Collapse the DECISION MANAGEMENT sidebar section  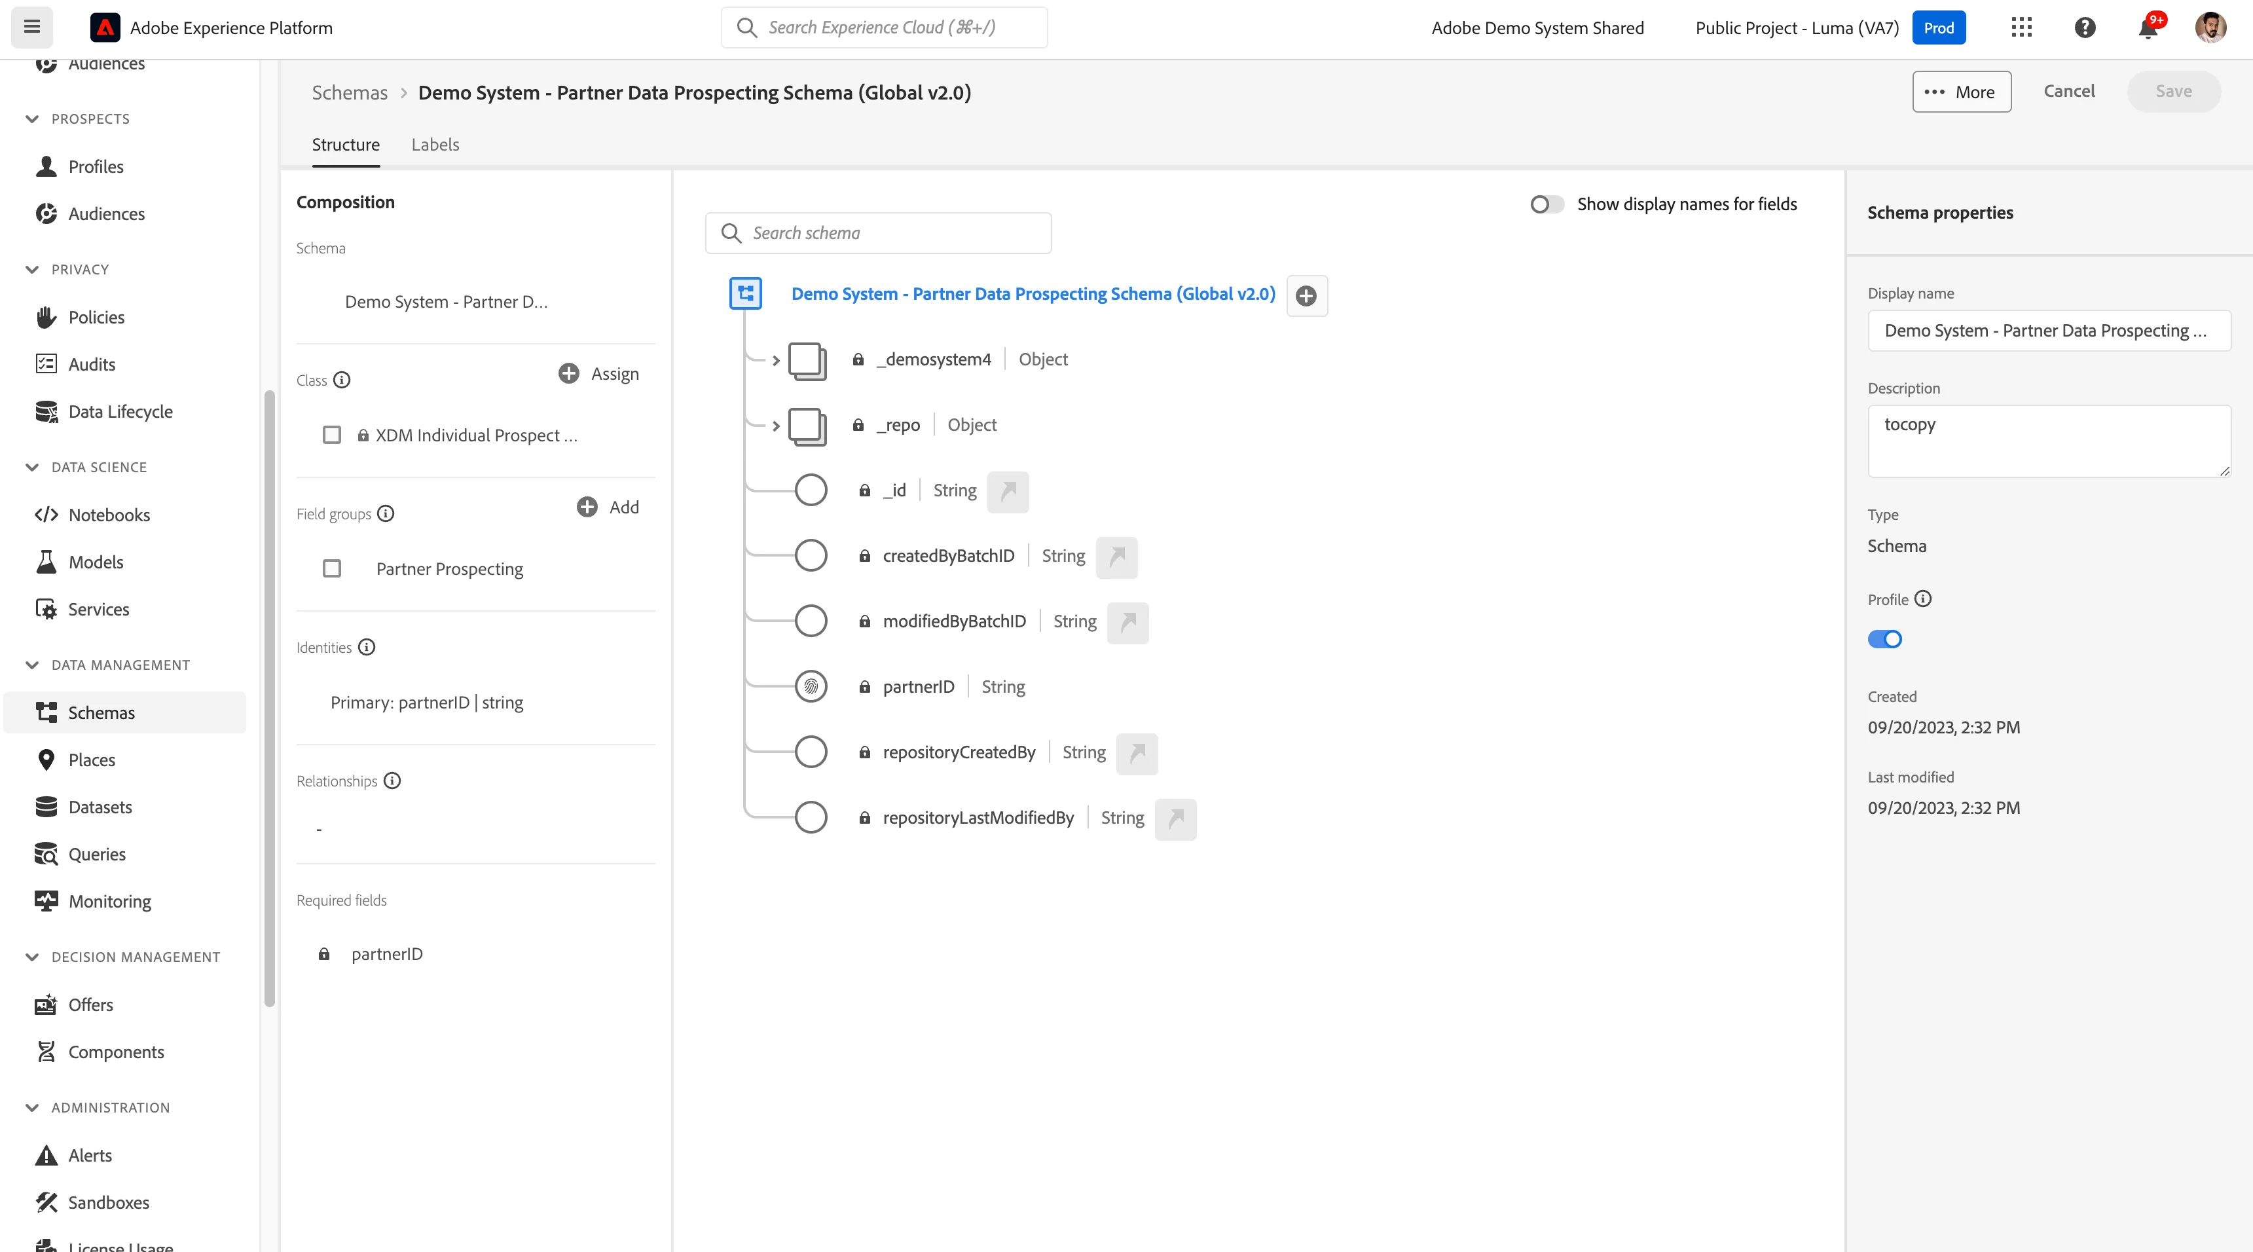tap(32, 957)
